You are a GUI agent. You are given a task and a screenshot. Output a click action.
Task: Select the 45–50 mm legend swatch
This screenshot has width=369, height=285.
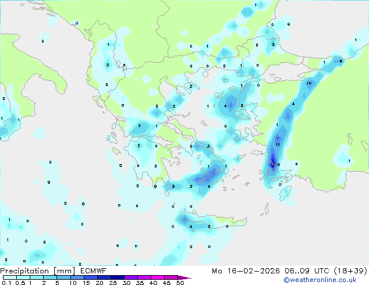point(171,277)
